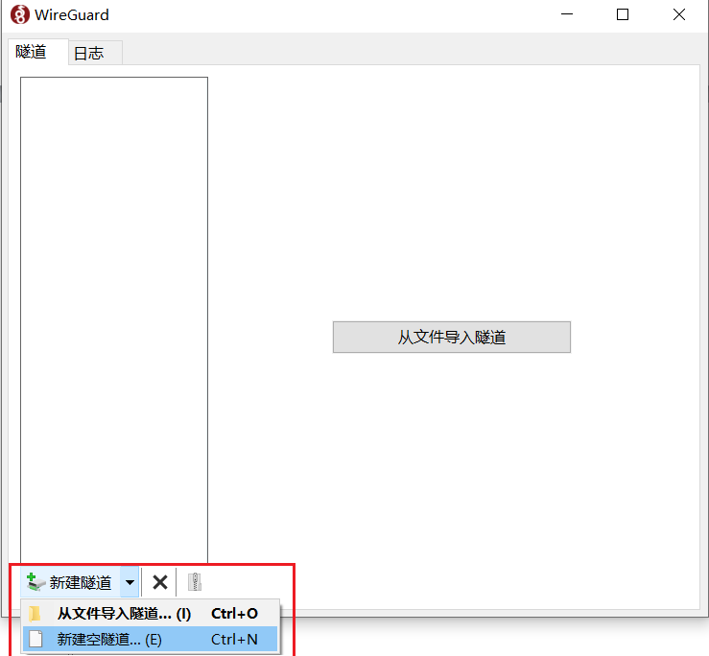The height and width of the screenshot is (656, 709).
Task: Click the yellow folder icon in the dropdown menu
Action: click(35, 614)
